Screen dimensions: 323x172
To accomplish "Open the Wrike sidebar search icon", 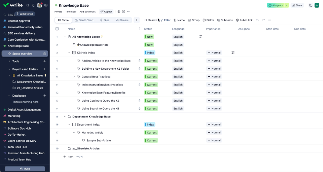I will pos(28,5).
